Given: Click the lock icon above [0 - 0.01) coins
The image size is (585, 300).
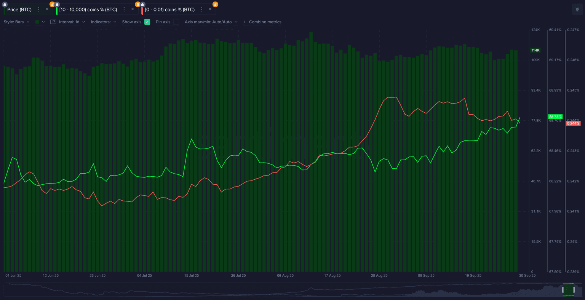Looking at the screenshot, I should 142,5.
